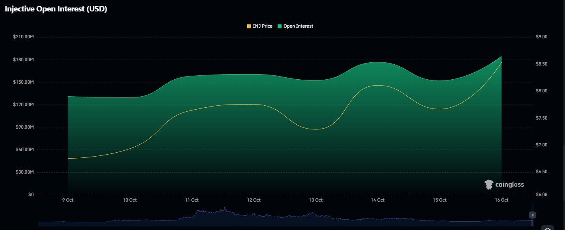Screen dimensions: 565x230
Task: Click the $90.00M axis label
Action: [x=25, y=127]
